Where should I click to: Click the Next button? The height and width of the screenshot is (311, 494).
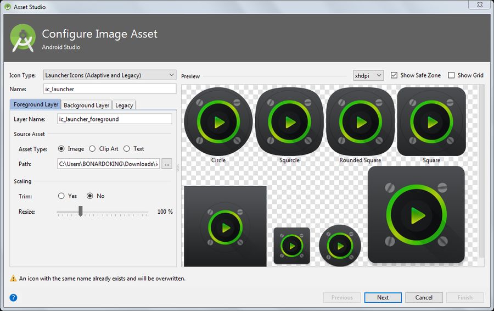pos(383,298)
